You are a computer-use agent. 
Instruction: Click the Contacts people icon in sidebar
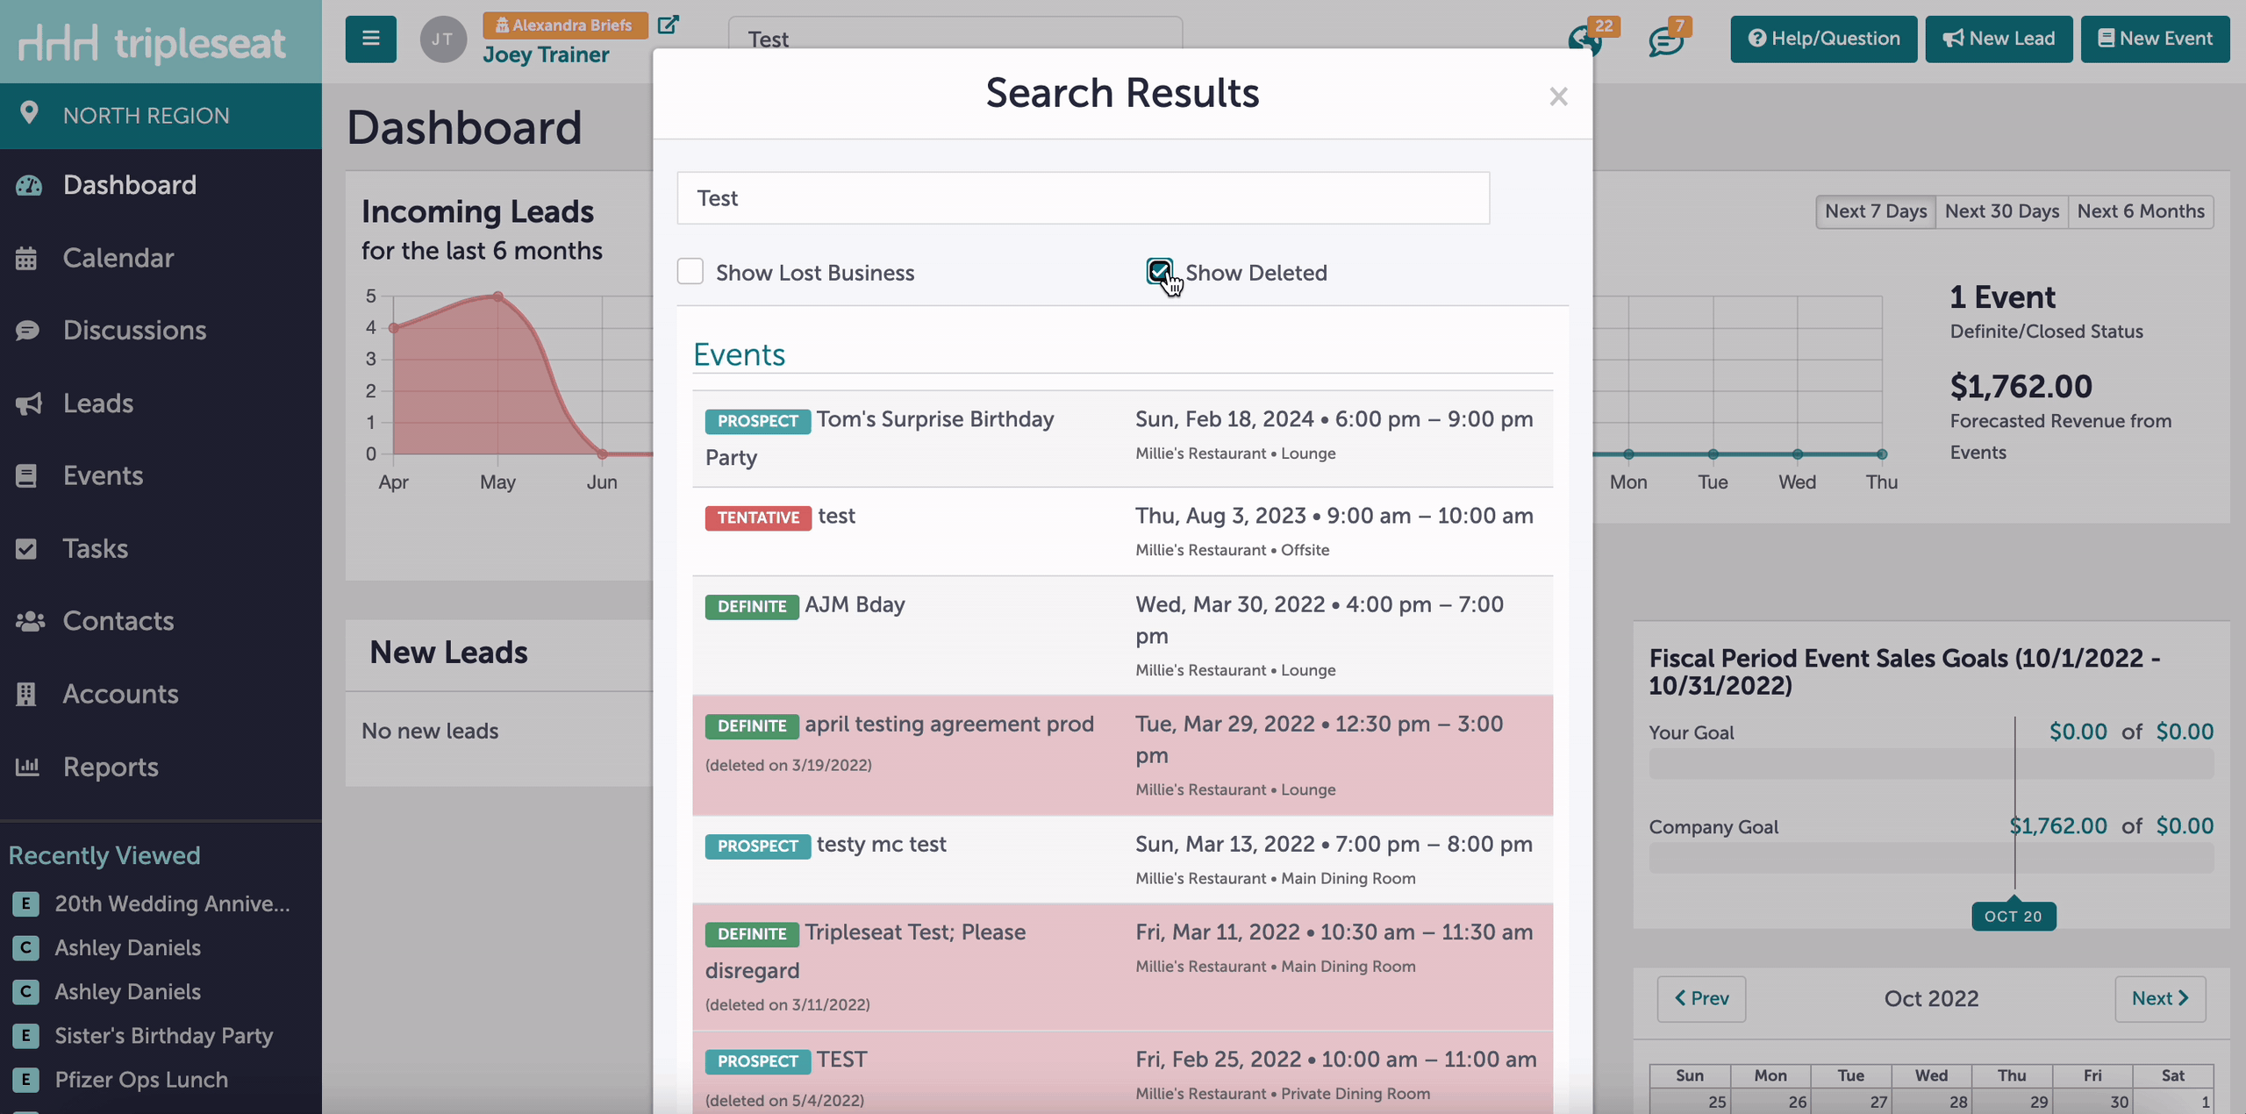(30, 621)
